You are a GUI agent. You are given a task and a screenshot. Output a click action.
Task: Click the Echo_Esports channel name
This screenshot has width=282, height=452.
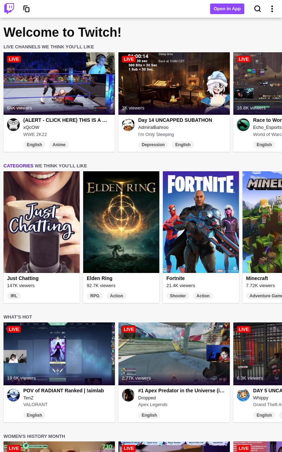[267, 127]
